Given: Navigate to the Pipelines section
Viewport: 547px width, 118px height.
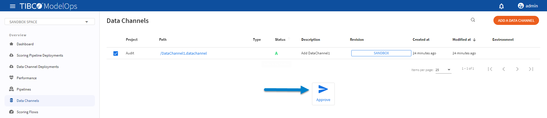Looking at the screenshot, I should click(24, 89).
